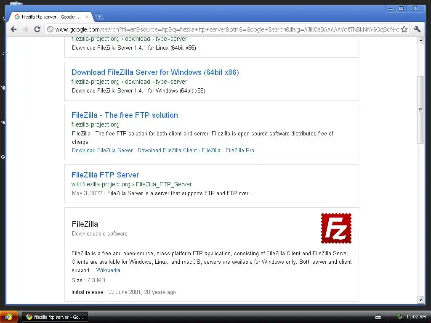Restore the browser window with maximize button

click(401, 9)
